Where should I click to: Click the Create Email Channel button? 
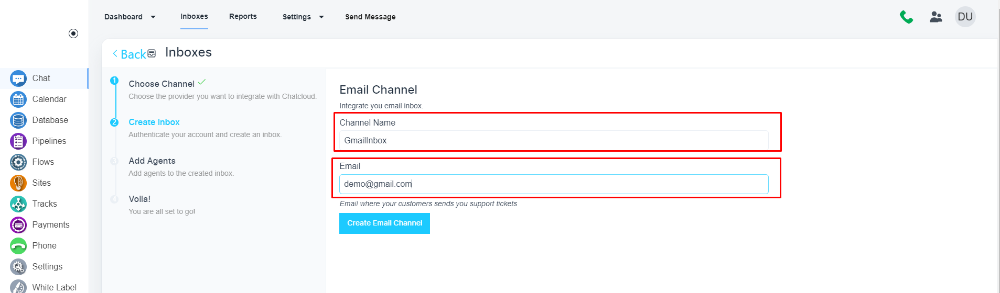384,223
